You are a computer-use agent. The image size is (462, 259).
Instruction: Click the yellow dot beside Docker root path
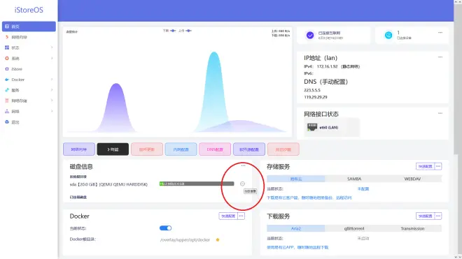point(218,240)
